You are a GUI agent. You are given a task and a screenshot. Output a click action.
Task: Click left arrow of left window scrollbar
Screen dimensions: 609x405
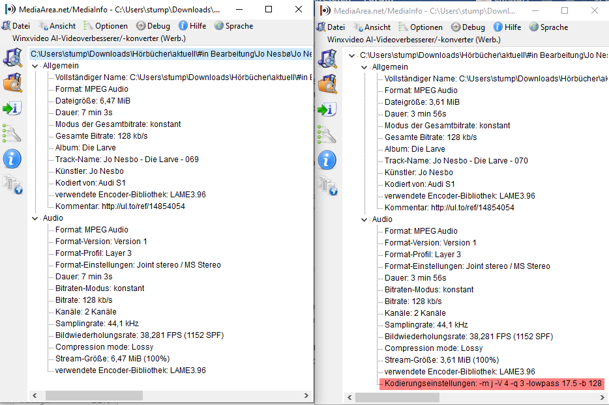coord(35,396)
